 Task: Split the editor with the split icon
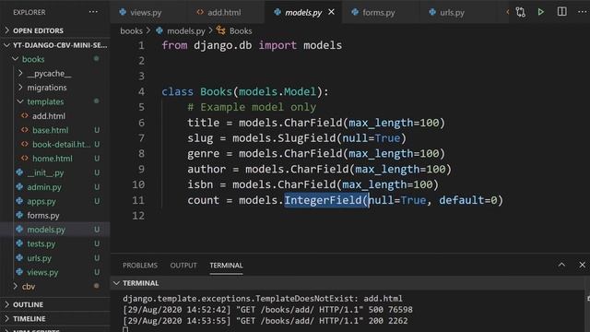(x=561, y=12)
